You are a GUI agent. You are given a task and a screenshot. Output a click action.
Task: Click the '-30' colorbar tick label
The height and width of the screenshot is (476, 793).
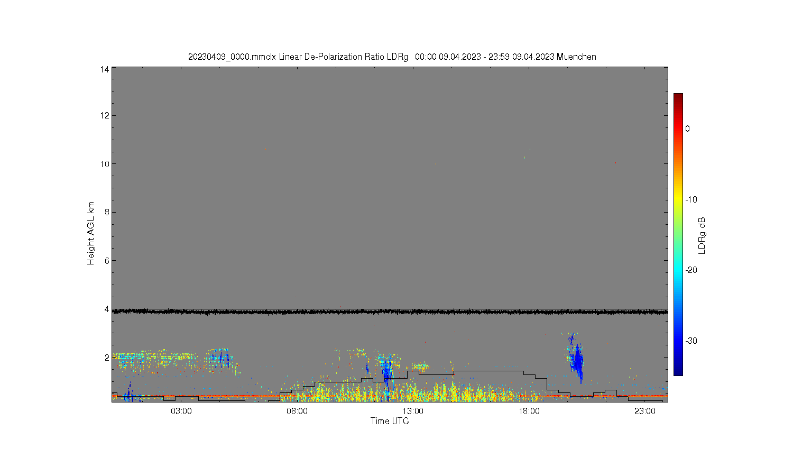pyautogui.click(x=691, y=341)
